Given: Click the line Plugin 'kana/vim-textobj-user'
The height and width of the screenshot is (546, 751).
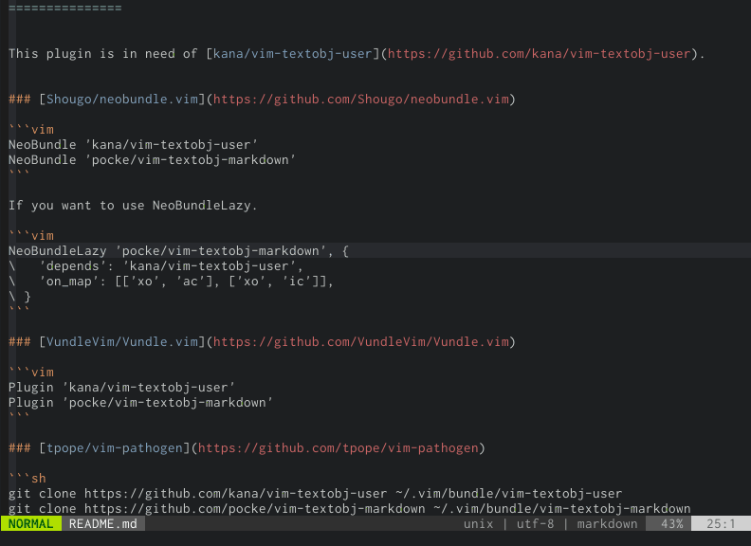Looking at the screenshot, I should 121,387.
